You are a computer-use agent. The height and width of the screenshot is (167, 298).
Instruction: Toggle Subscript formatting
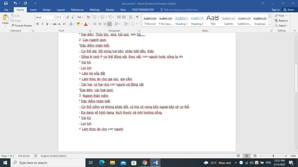point(59,24)
